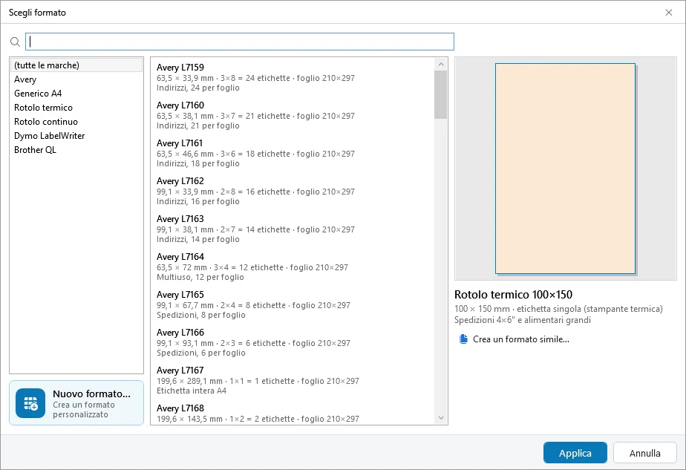
Task: Choose Avery L7164 Multiuso format
Action: tap(293, 267)
